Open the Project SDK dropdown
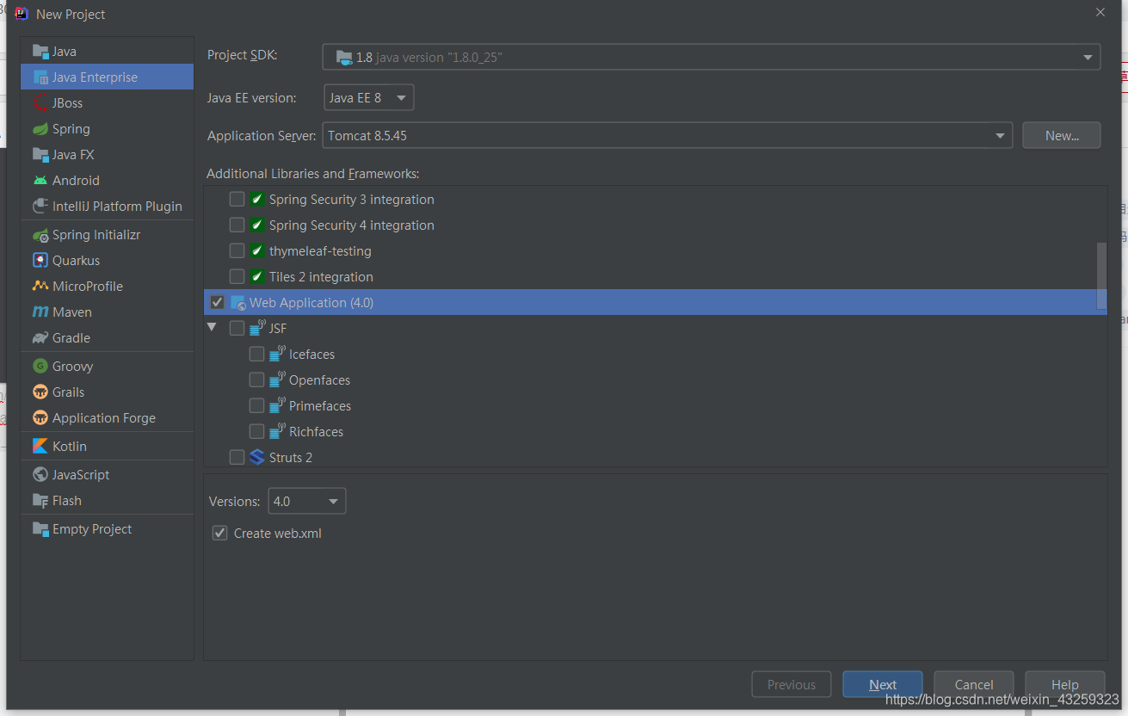This screenshot has width=1128, height=716. coord(712,58)
